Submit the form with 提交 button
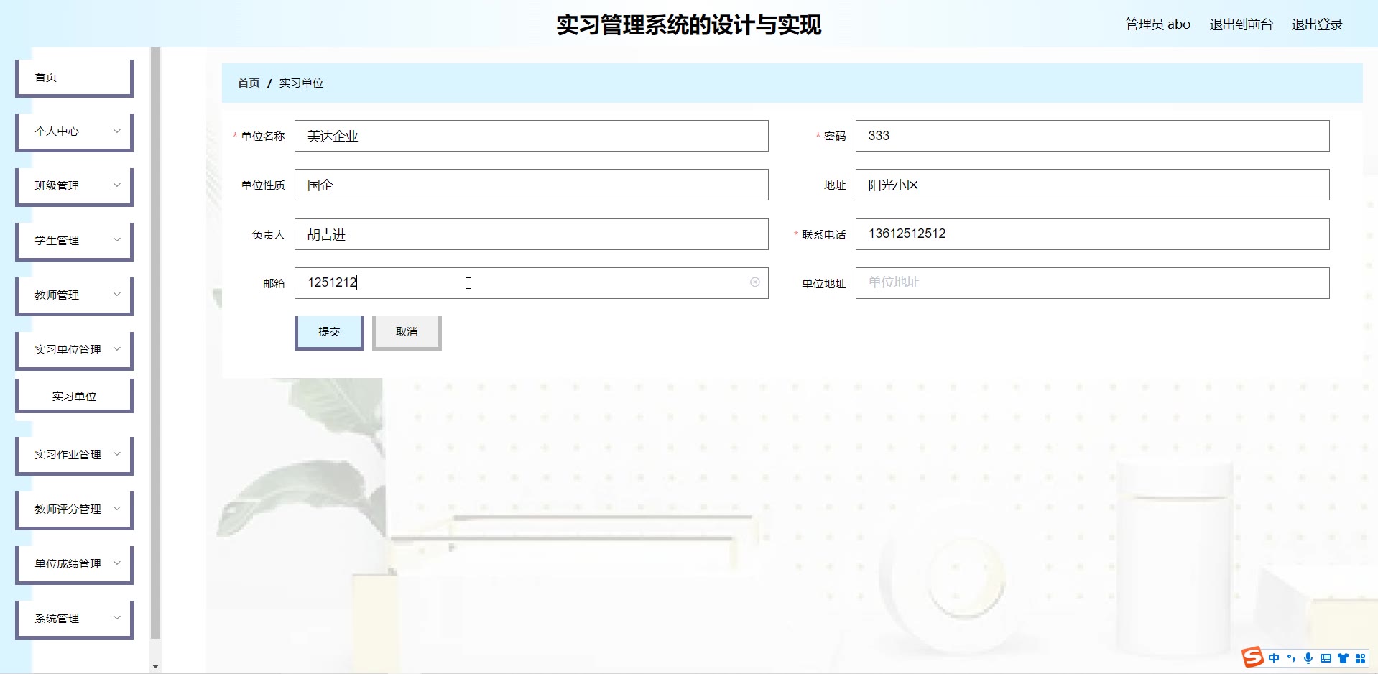This screenshot has width=1378, height=674. coord(329,333)
